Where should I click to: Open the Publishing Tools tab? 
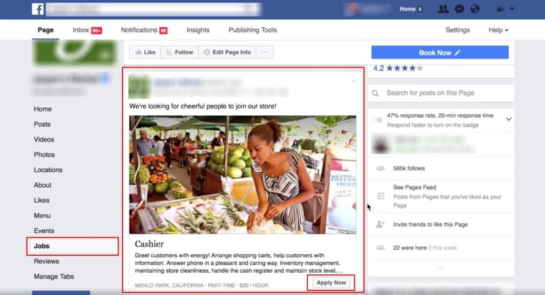pos(253,30)
